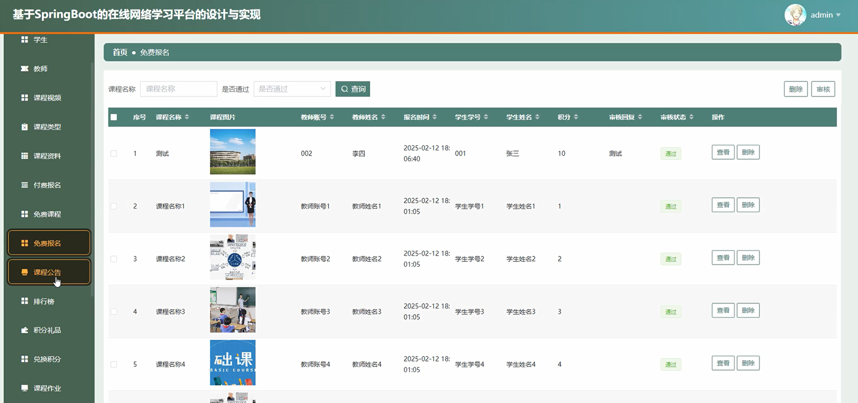Click the top 删除 batch delete button
858x403 pixels.
[x=796, y=89]
